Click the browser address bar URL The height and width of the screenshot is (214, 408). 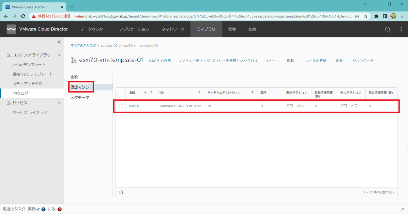click(x=214, y=16)
